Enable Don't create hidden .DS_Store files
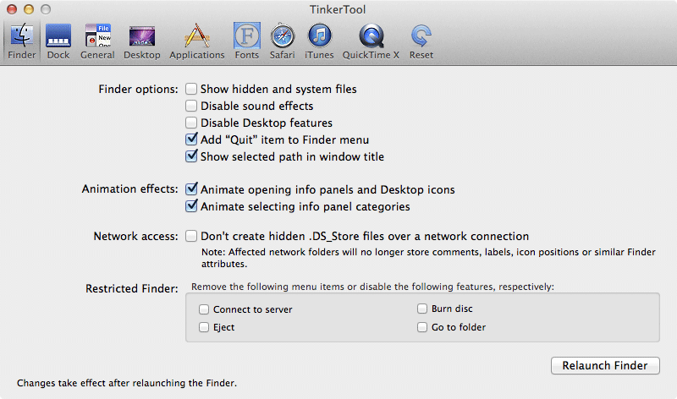The height and width of the screenshot is (399, 677). (x=191, y=236)
